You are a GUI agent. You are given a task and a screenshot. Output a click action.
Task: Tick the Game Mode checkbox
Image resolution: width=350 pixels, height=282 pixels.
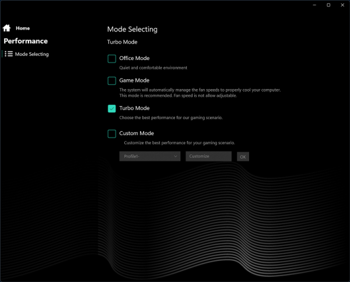click(x=112, y=80)
